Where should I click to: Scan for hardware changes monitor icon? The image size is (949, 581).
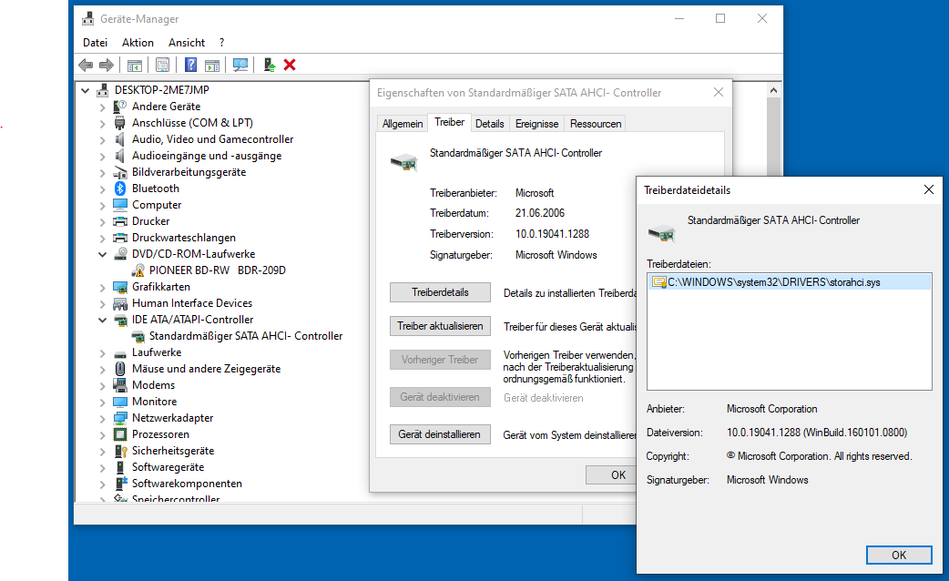[240, 65]
